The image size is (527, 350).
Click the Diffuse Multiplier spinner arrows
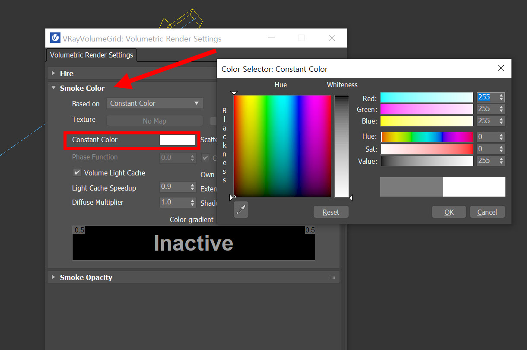coord(193,202)
